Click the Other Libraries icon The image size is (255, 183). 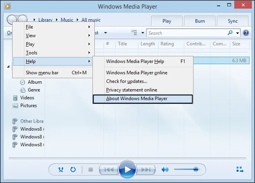[15, 121]
